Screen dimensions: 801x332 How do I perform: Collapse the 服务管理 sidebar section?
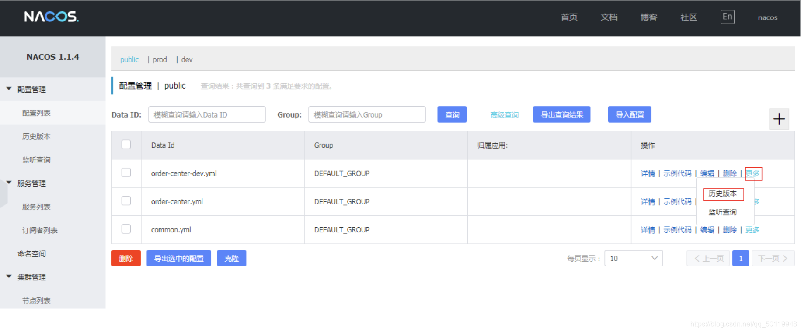point(9,183)
